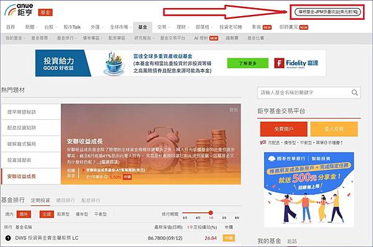
Task: Click the orange 基金 badge beside the logo
Action: click(45, 12)
